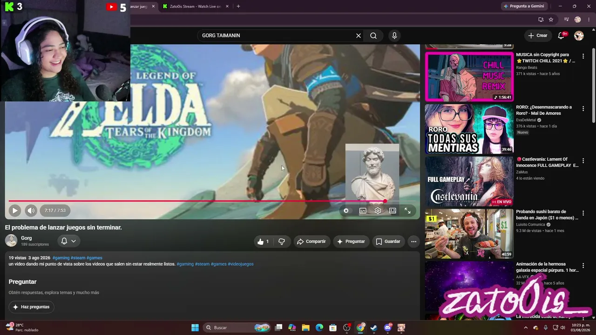The image size is (596, 335).
Task: Like the video with the thumbs-up button
Action: (264, 241)
